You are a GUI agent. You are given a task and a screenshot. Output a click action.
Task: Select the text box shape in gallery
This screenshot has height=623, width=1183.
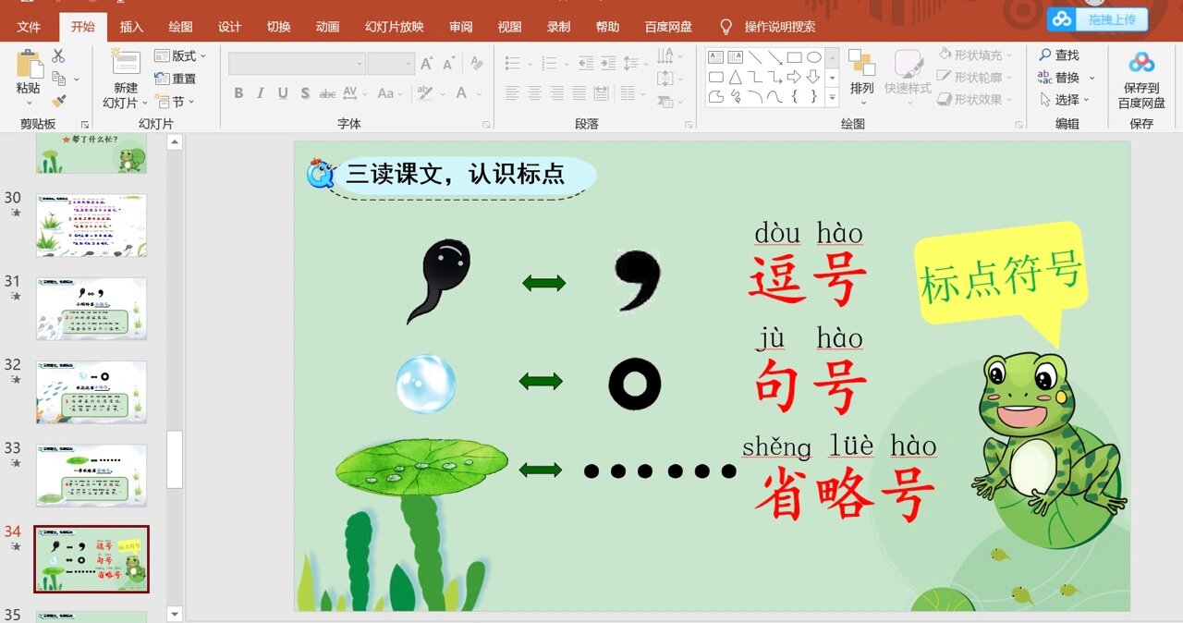pyautogui.click(x=716, y=57)
